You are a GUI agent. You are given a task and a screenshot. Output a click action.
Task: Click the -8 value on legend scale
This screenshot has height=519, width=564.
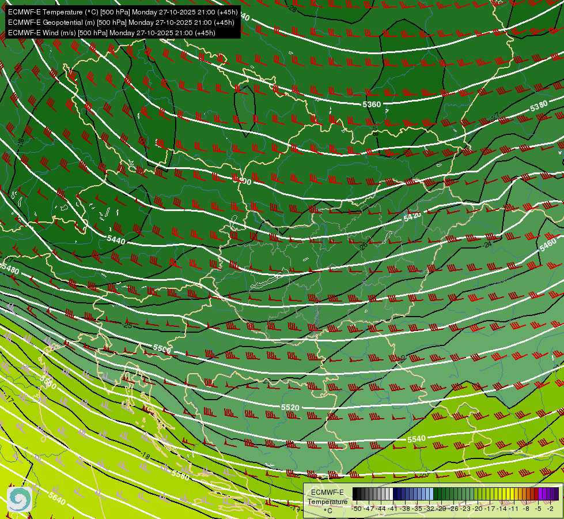tap(527, 509)
